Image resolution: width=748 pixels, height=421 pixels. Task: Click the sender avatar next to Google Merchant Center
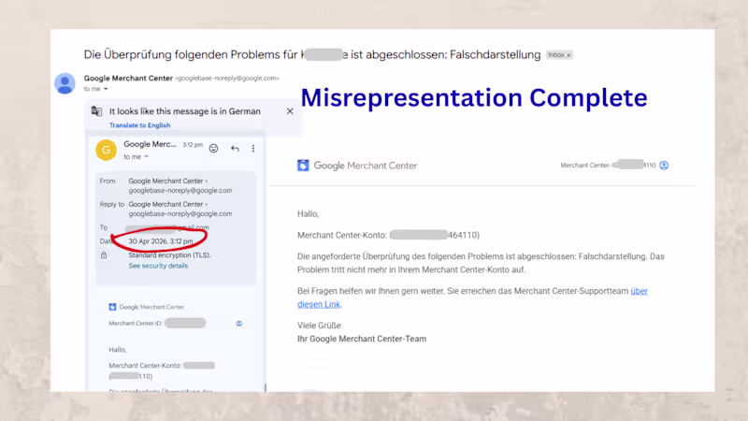pos(65,83)
